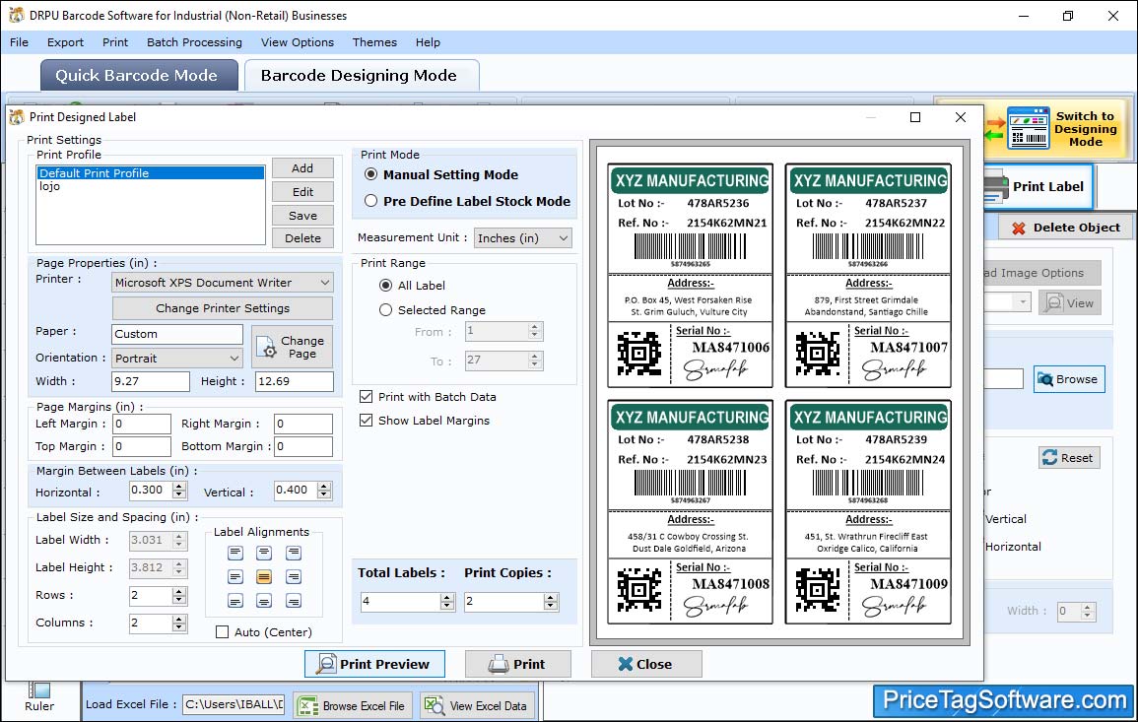
Task: Enable Auto (Center) checkbox
Action: pos(222,632)
